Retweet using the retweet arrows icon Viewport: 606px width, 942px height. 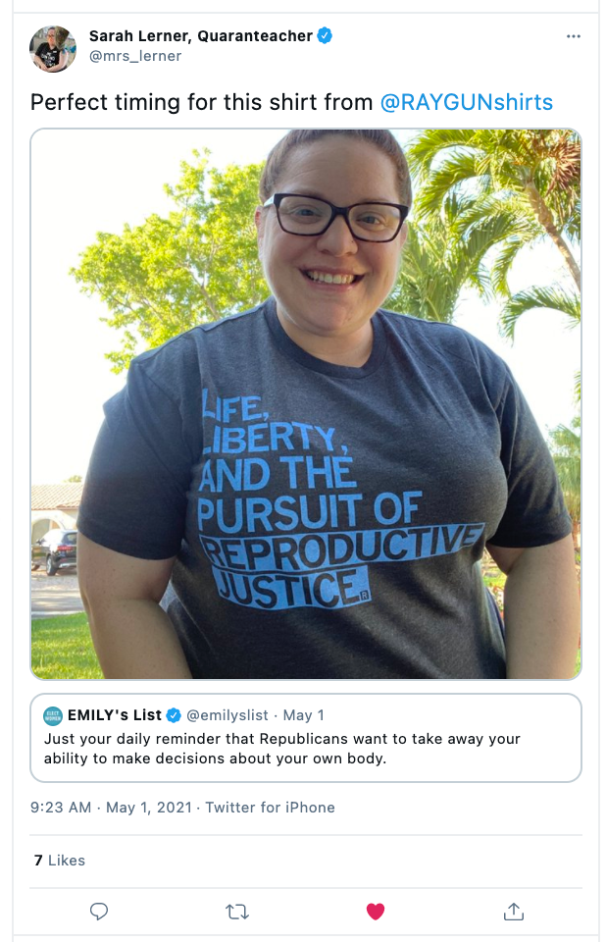pos(237,912)
